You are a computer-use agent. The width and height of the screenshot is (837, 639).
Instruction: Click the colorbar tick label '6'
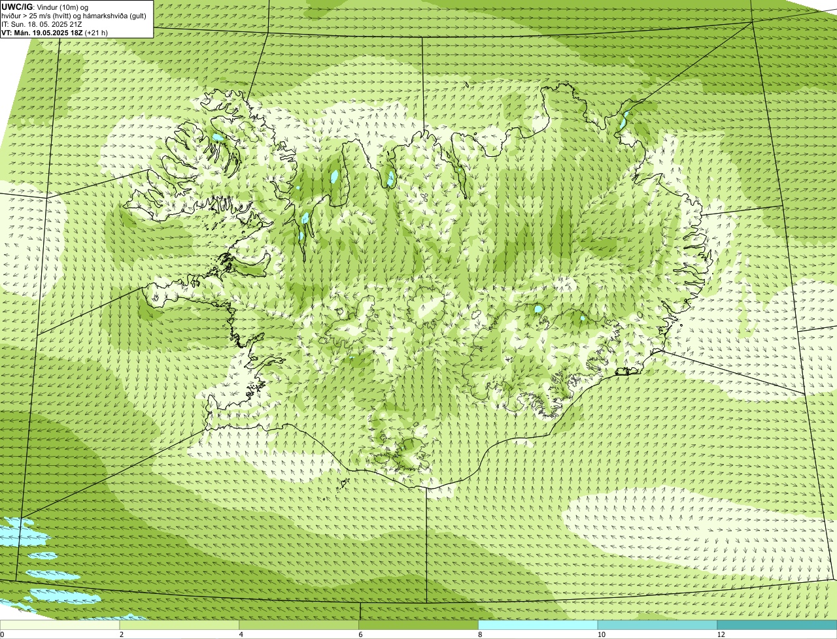coord(360,634)
